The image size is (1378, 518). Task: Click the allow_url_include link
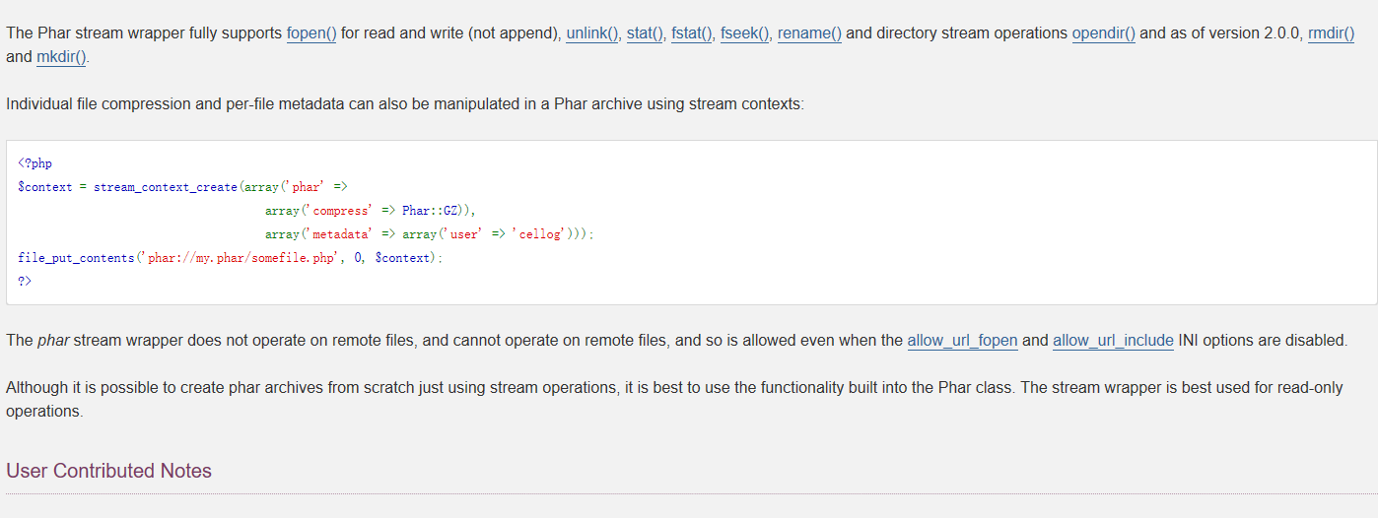1113,341
